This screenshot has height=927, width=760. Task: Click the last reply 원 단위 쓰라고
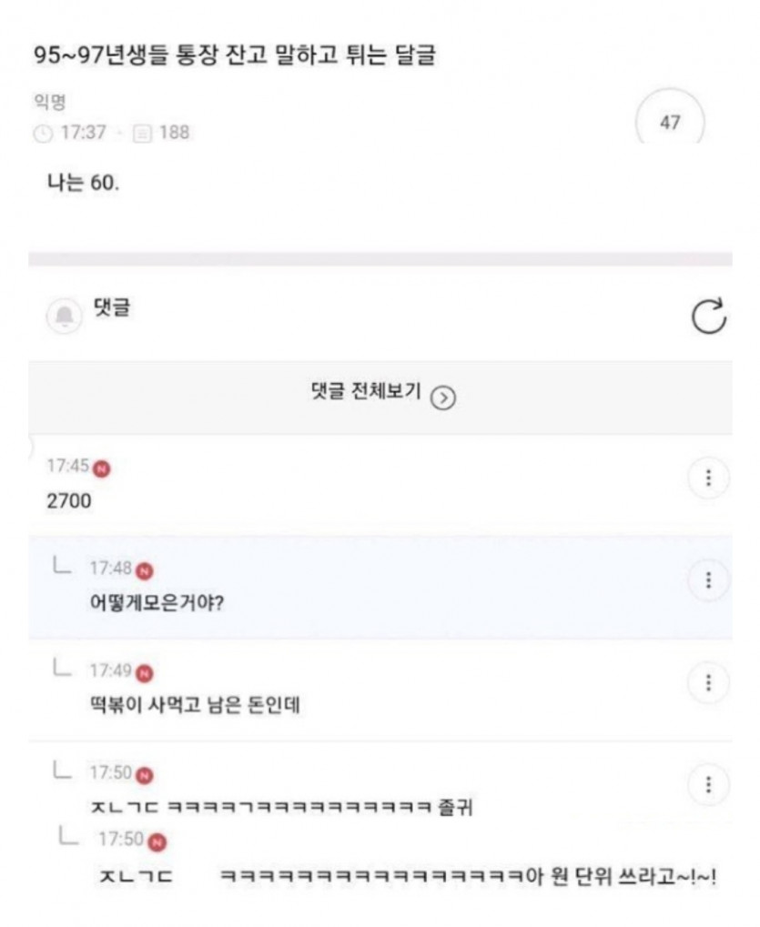[408, 875]
